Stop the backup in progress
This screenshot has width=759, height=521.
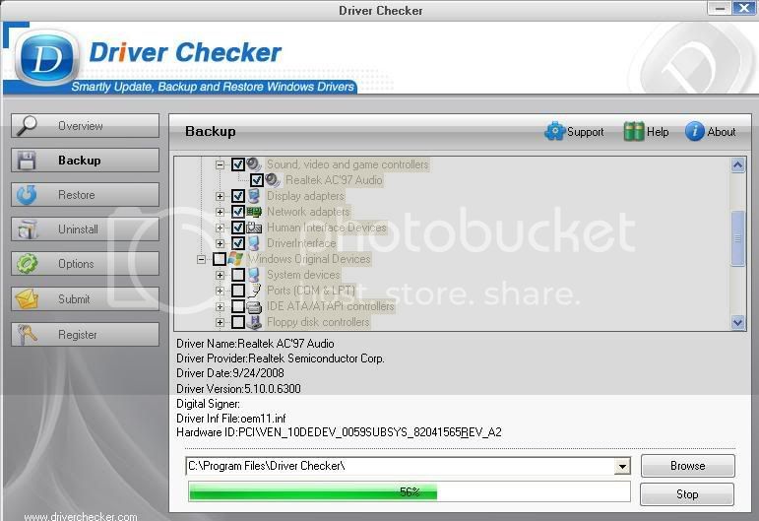687,494
